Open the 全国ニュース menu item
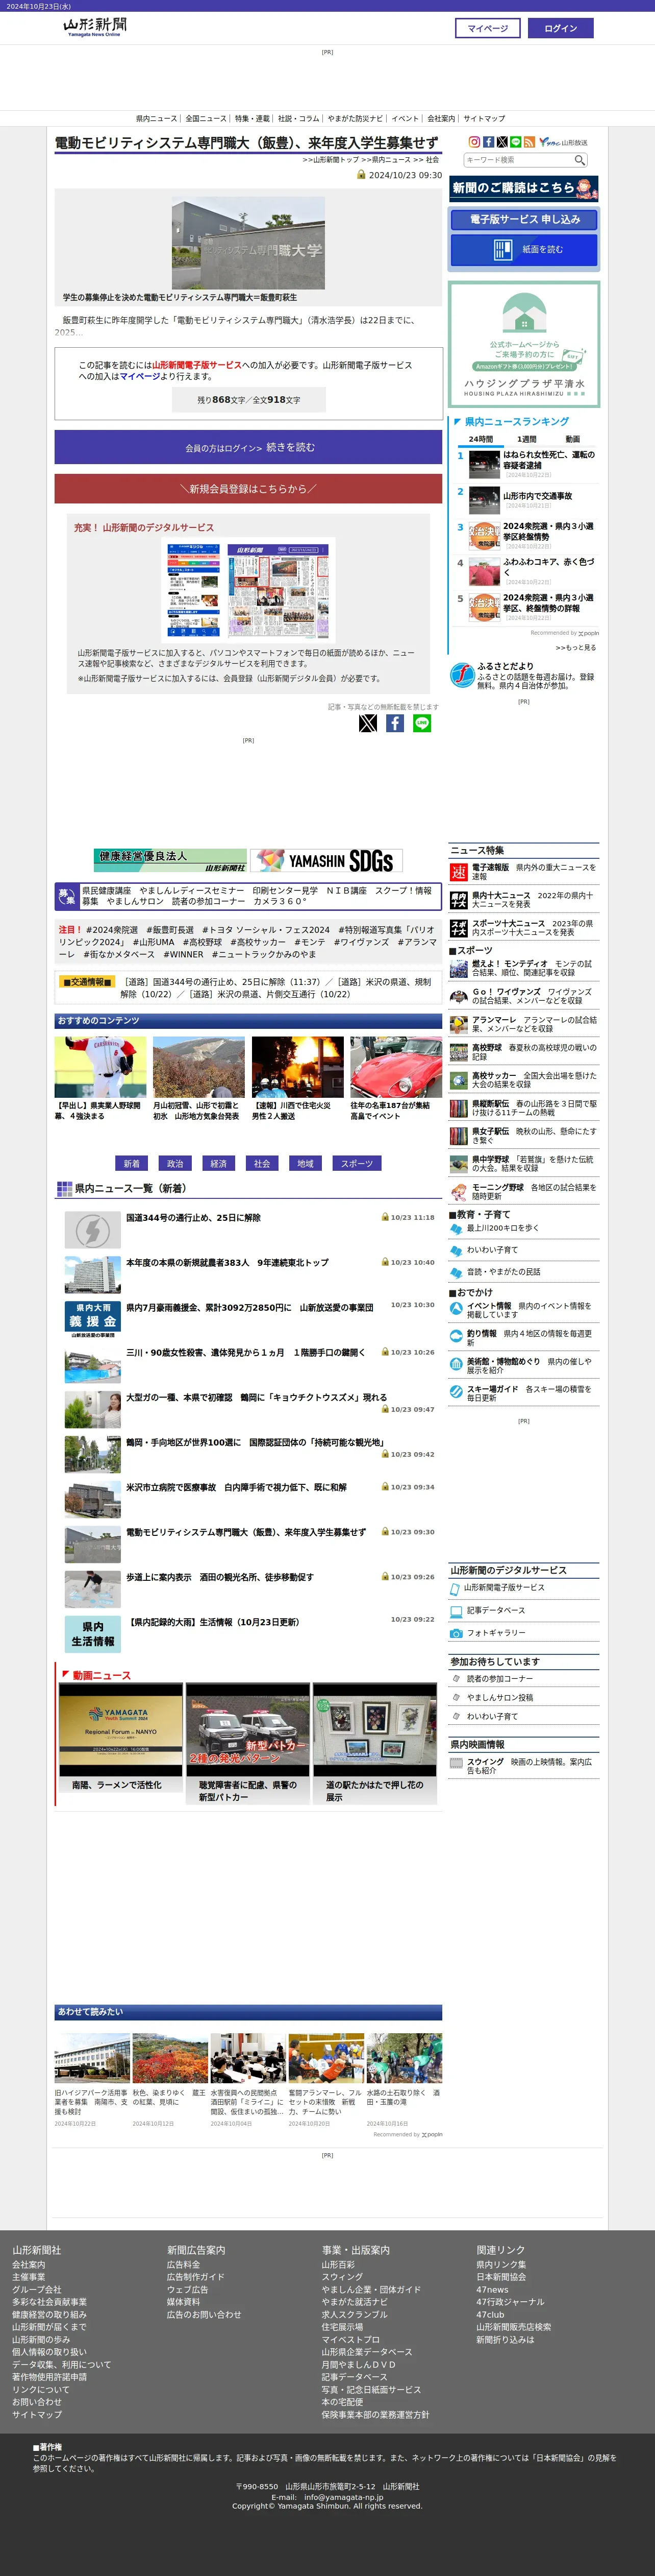 coord(206,118)
